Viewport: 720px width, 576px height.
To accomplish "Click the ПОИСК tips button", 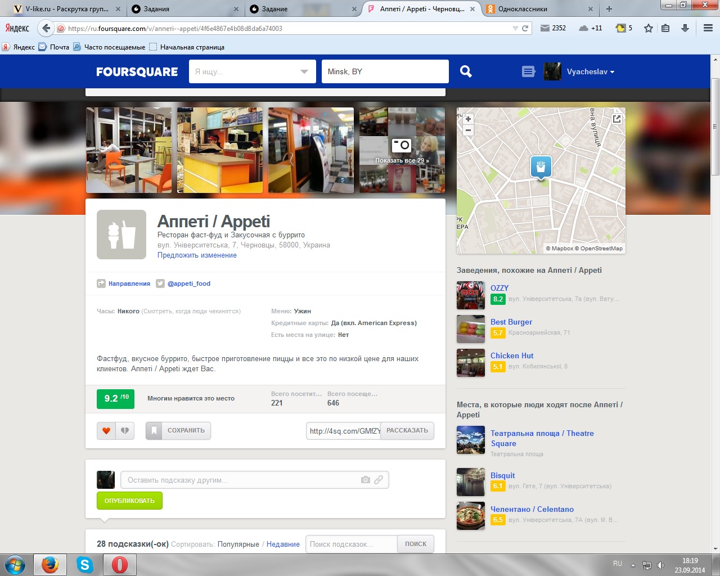I will tap(416, 544).
